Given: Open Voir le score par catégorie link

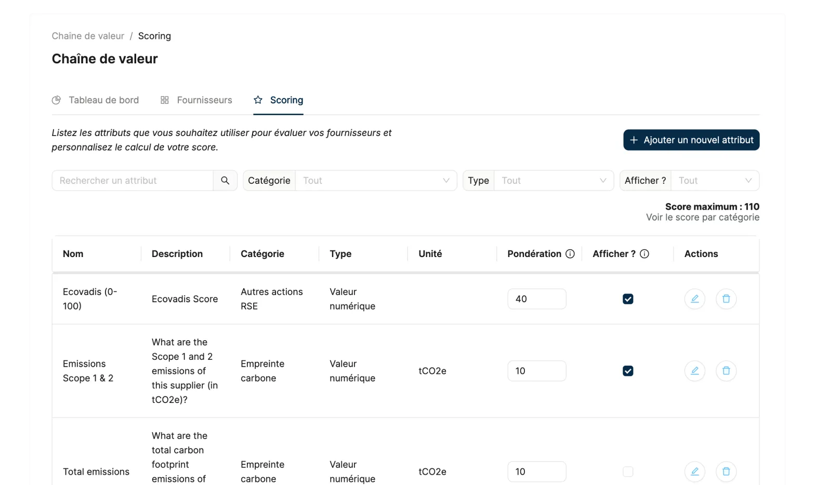Looking at the screenshot, I should tap(703, 218).
